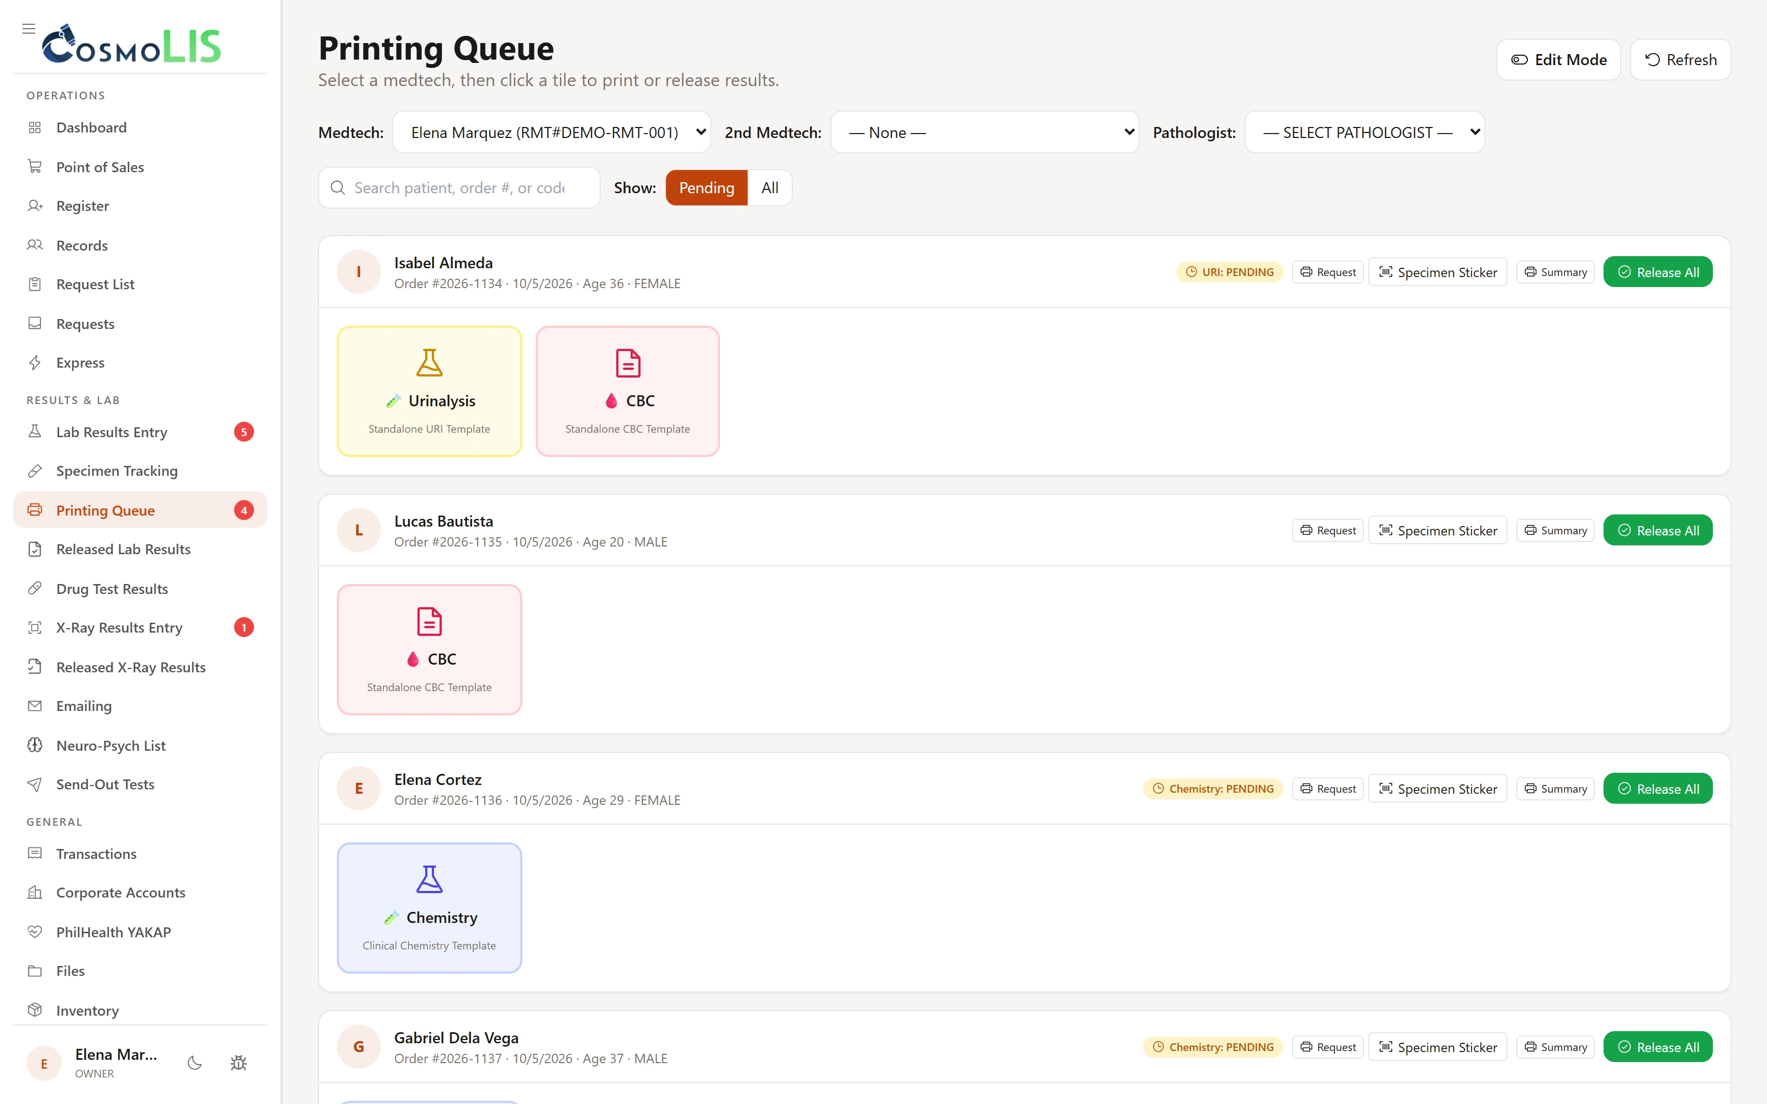Open Dashboard from the sidebar
The width and height of the screenshot is (1767, 1104).
click(140, 128)
